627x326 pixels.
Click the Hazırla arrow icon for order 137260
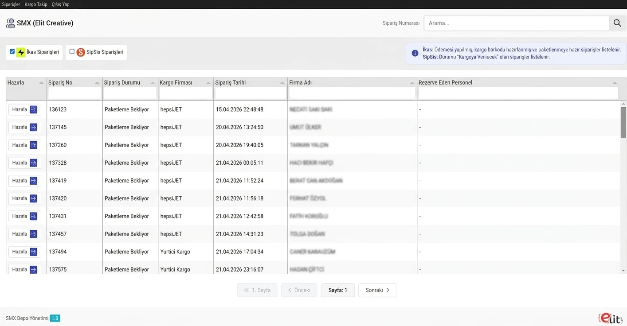34,145
